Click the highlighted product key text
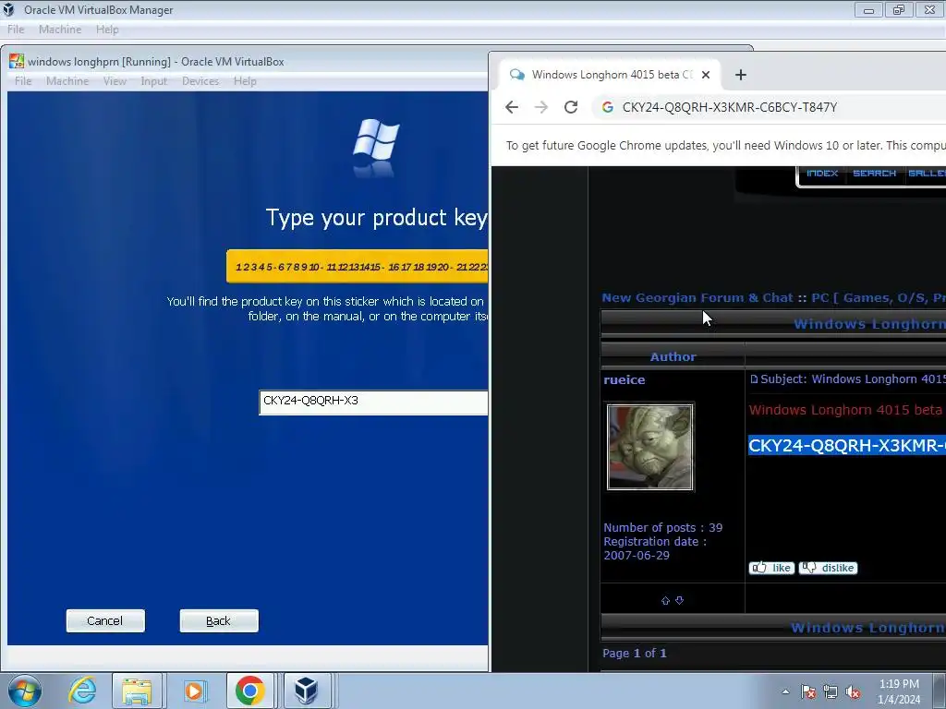946x709 pixels. [x=847, y=446]
